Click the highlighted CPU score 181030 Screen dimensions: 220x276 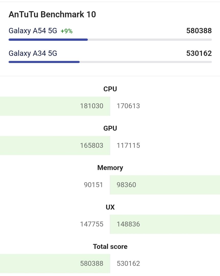click(x=92, y=106)
